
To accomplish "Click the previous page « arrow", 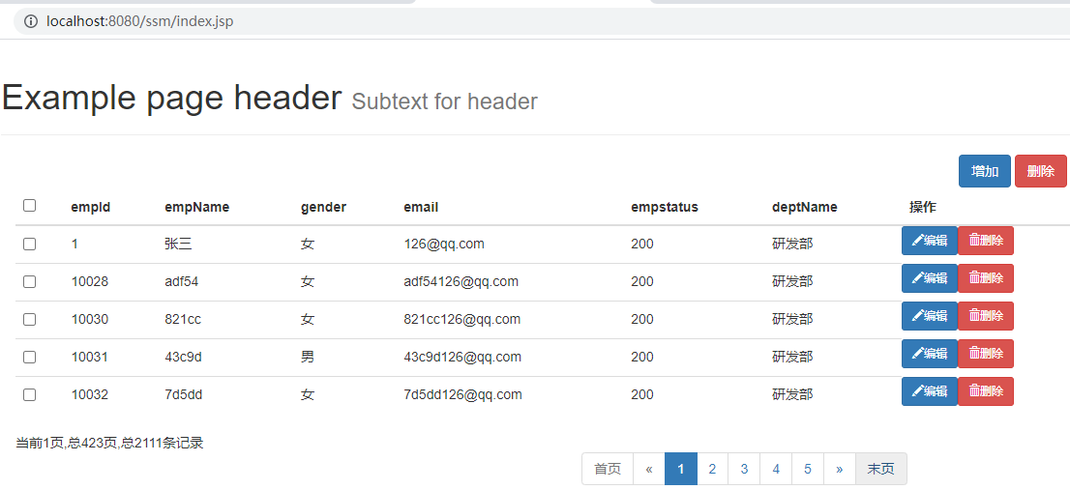I will click(x=649, y=469).
